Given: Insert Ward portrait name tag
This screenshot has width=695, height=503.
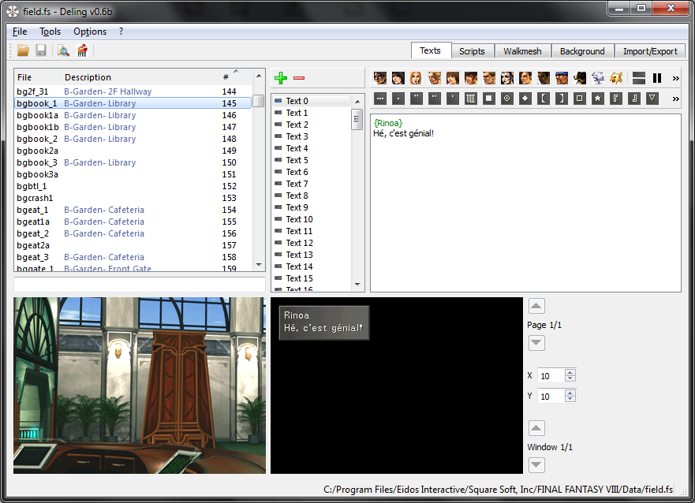Looking at the screenshot, I should click(x=562, y=78).
